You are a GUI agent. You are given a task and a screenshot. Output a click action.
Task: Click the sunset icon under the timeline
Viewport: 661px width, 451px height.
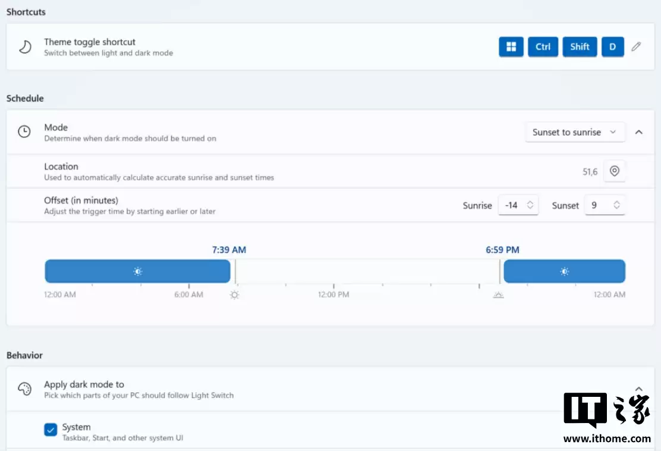498,295
